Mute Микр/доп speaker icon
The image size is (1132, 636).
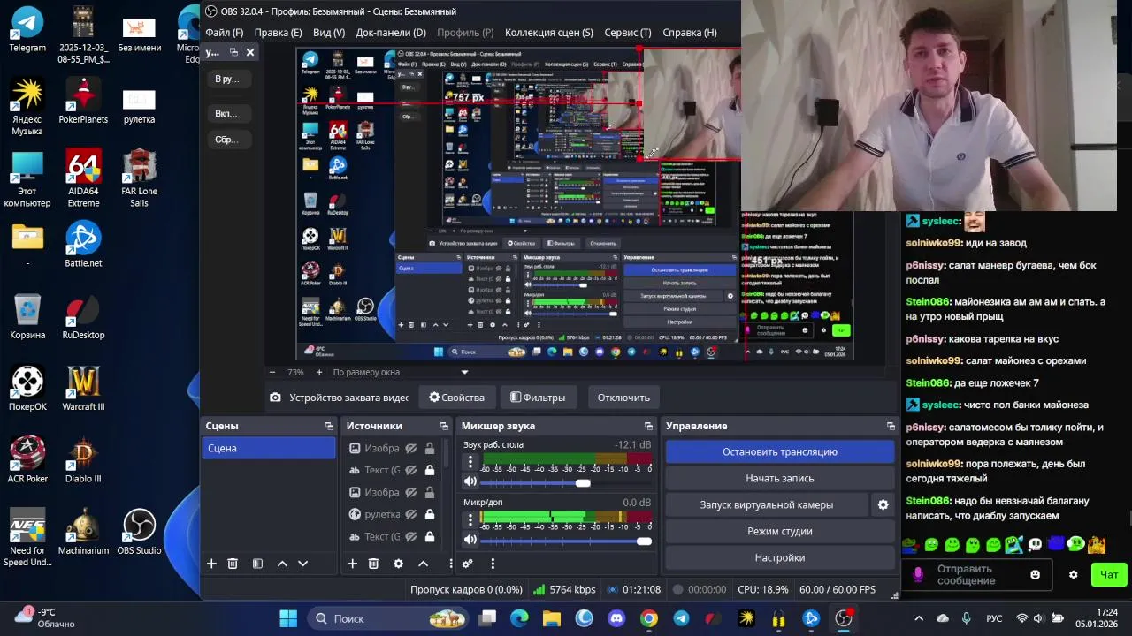470,540
